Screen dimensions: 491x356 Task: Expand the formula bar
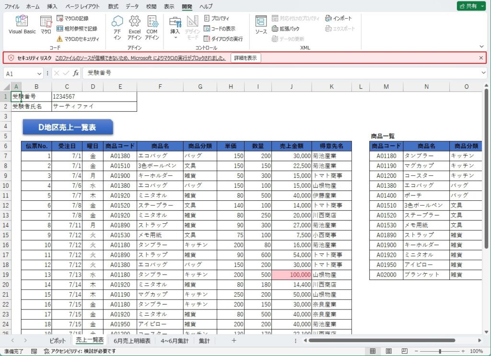(x=484, y=73)
